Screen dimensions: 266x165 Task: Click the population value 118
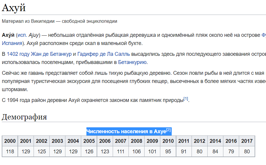click(10, 152)
